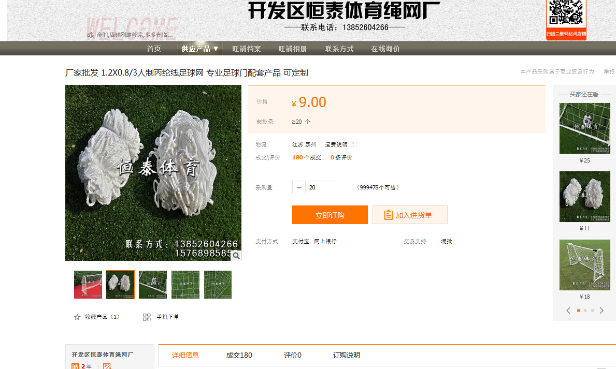Show next recommended items with right arrow

click(x=601, y=311)
